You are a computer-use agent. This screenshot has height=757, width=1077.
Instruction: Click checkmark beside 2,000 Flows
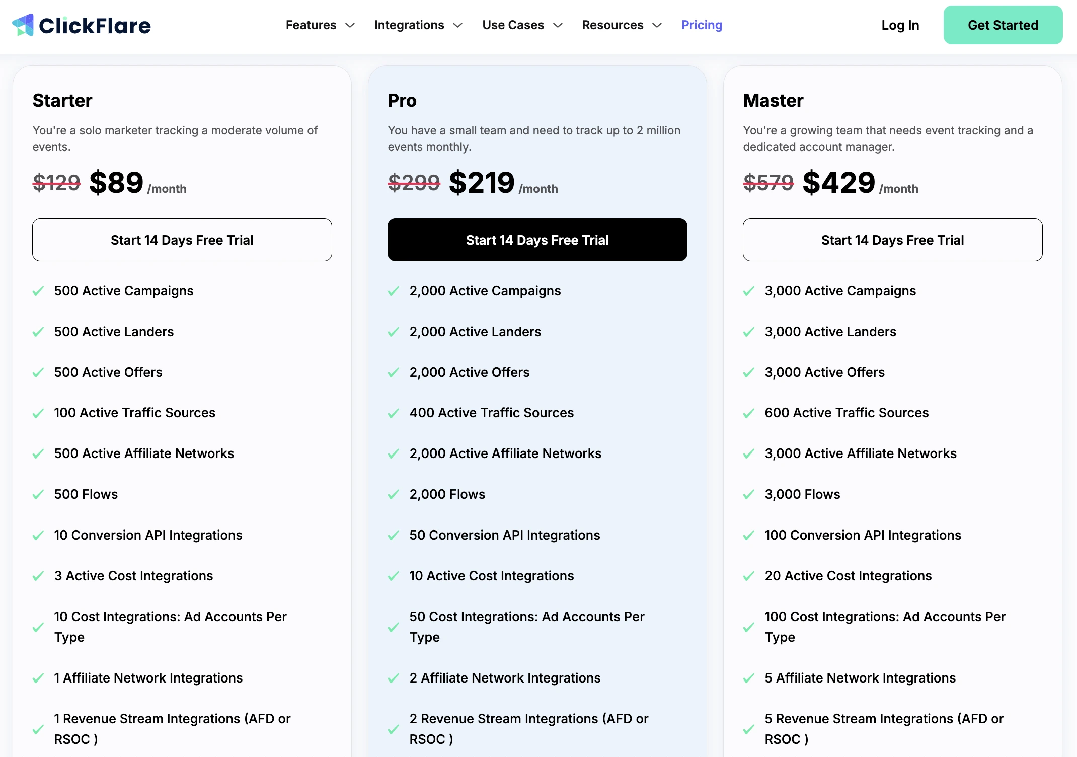[x=394, y=495]
